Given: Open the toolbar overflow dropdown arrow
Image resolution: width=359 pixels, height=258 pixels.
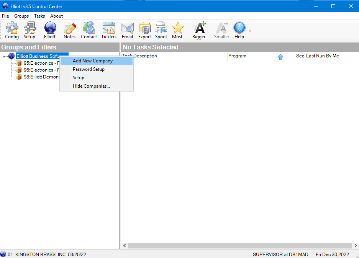Looking at the screenshot, I should (x=250, y=31).
